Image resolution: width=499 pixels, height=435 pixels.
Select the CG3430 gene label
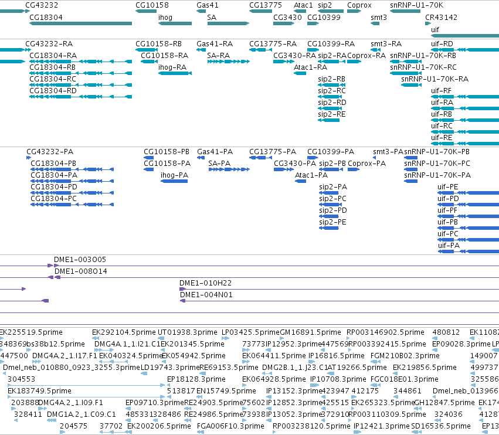pyautogui.click(x=287, y=17)
